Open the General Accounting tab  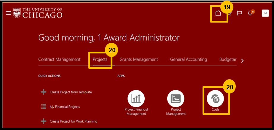click(188, 59)
